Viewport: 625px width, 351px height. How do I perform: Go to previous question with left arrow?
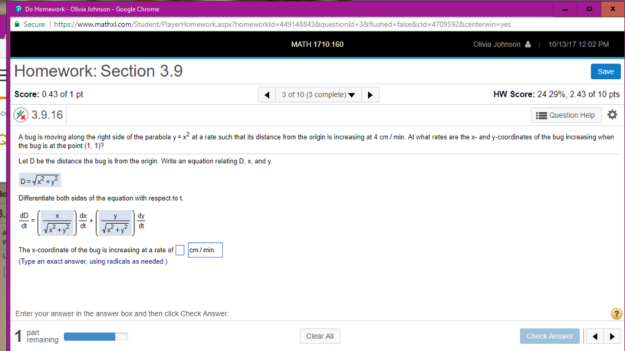tap(267, 94)
